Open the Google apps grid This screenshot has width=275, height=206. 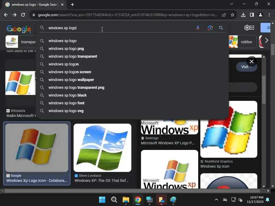coord(252,28)
